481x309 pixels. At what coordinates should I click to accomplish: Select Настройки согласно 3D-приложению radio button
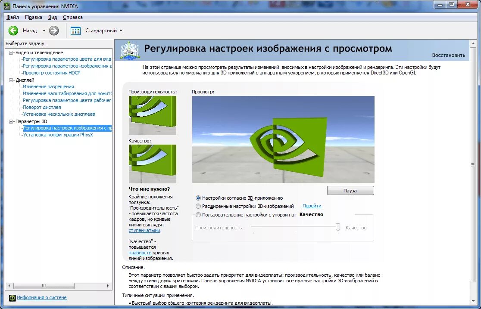(x=198, y=198)
